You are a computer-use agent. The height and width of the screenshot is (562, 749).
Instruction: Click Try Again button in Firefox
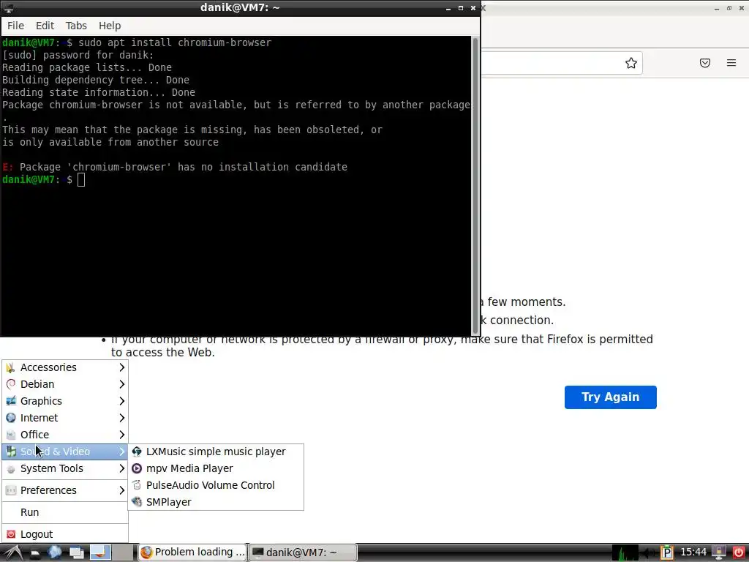pyautogui.click(x=611, y=397)
